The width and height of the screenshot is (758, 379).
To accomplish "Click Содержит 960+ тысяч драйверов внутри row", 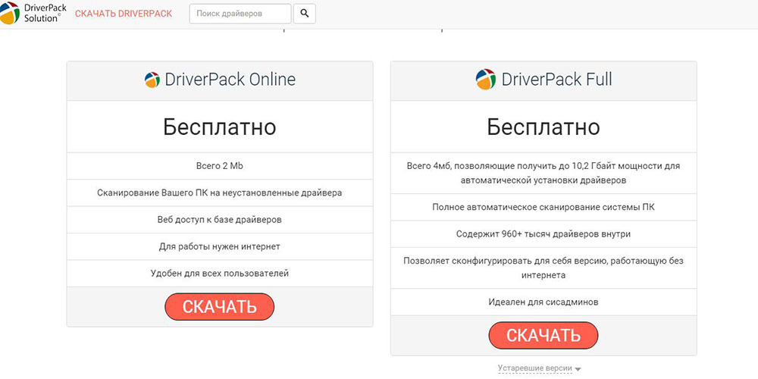I will click(543, 234).
